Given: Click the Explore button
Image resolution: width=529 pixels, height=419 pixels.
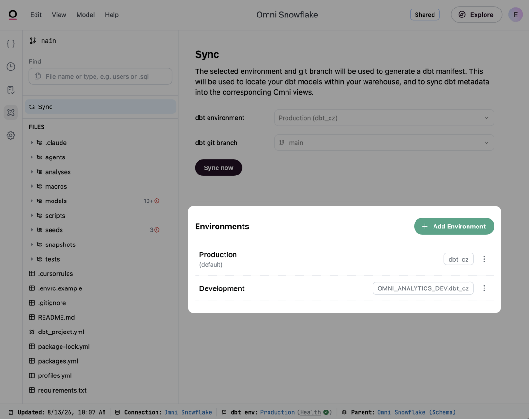Looking at the screenshot, I should pos(477,15).
